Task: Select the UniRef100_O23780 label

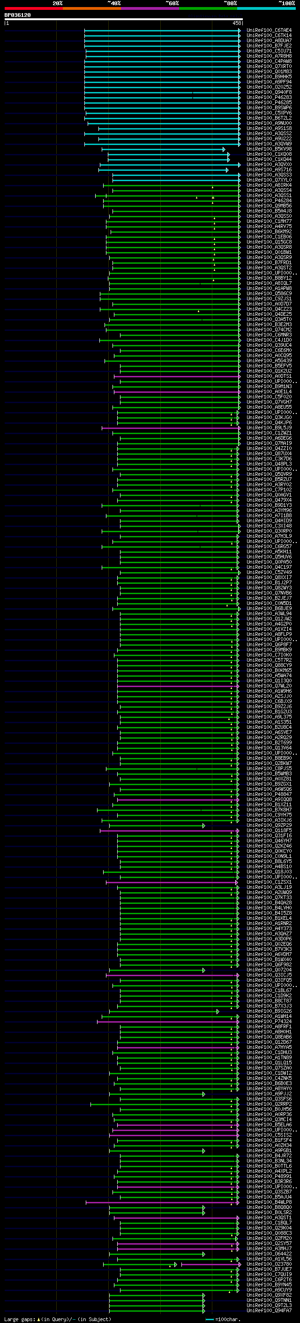Action: pos(269,1264)
